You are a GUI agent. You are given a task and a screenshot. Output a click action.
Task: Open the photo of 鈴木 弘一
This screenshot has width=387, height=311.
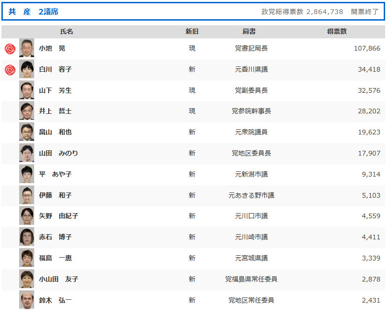click(27, 300)
